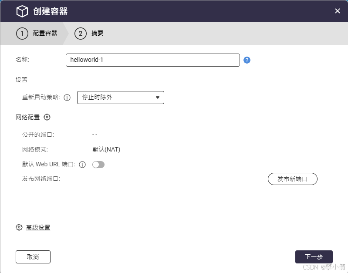Open the 网络配置 gear settings icon

(47, 117)
